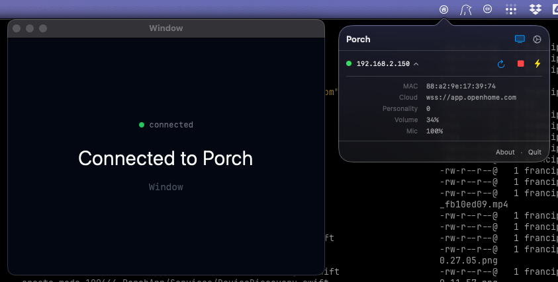Click the MAC label in the popover
This screenshot has width=558, height=282.
tap(410, 86)
